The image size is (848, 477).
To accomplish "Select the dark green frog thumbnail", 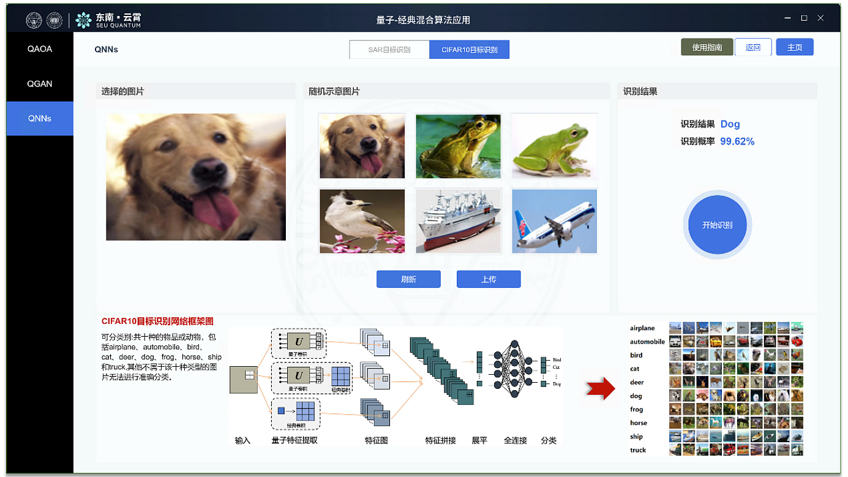I will pyautogui.click(x=458, y=145).
